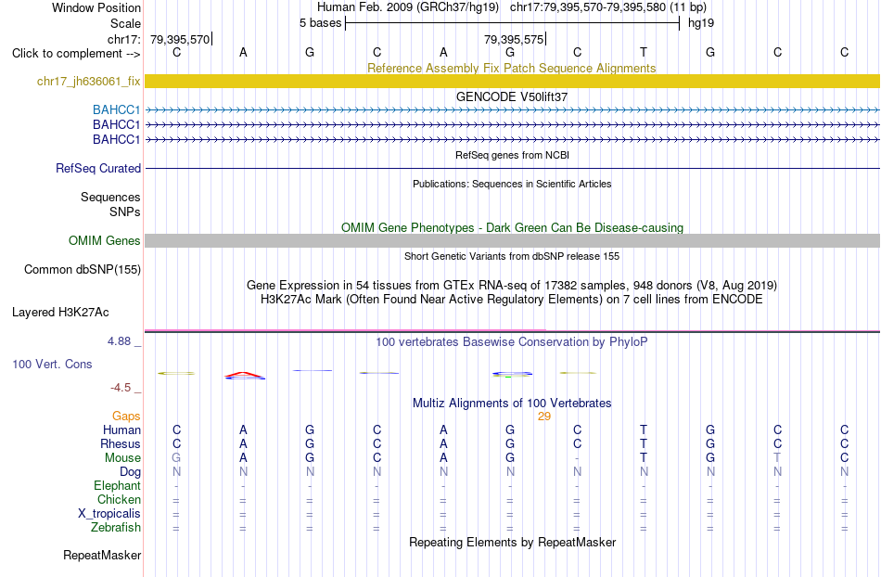The image size is (881, 577).
Task: Click the Zebrafish species label
Action: click(x=116, y=528)
